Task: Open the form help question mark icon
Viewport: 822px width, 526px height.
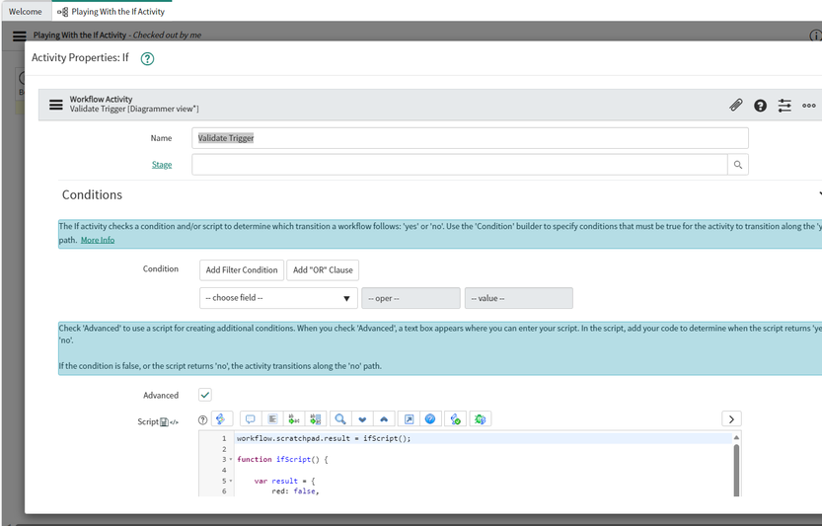Action: pyautogui.click(x=760, y=106)
